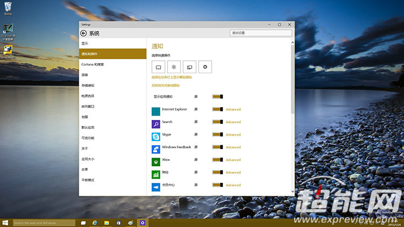Open Advanced options for Xbox
Image resolution: width=404 pixels, height=227 pixels.
click(233, 160)
